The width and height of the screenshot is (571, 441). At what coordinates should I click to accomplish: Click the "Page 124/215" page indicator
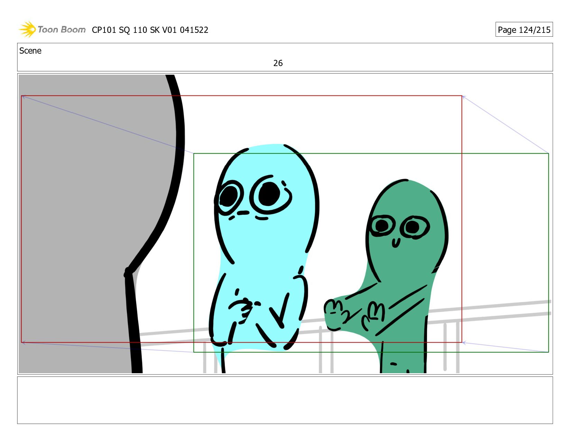524,30
